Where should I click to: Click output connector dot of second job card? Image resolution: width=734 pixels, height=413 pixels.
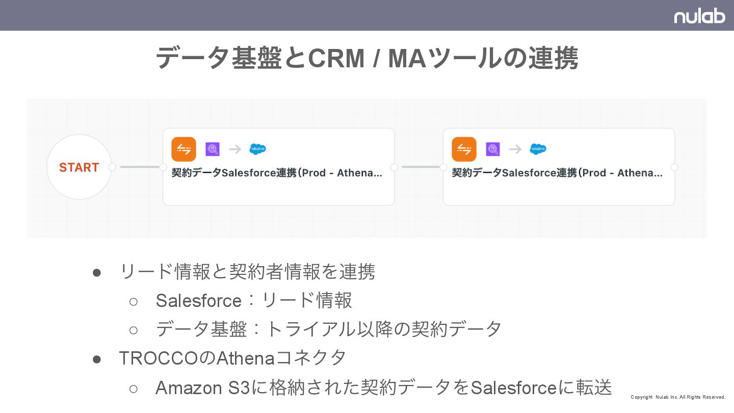(x=674, y=167)
